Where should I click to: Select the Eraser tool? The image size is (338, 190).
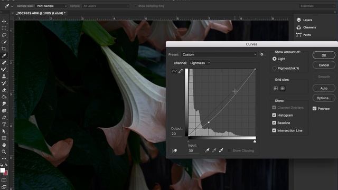pos(4,90)
